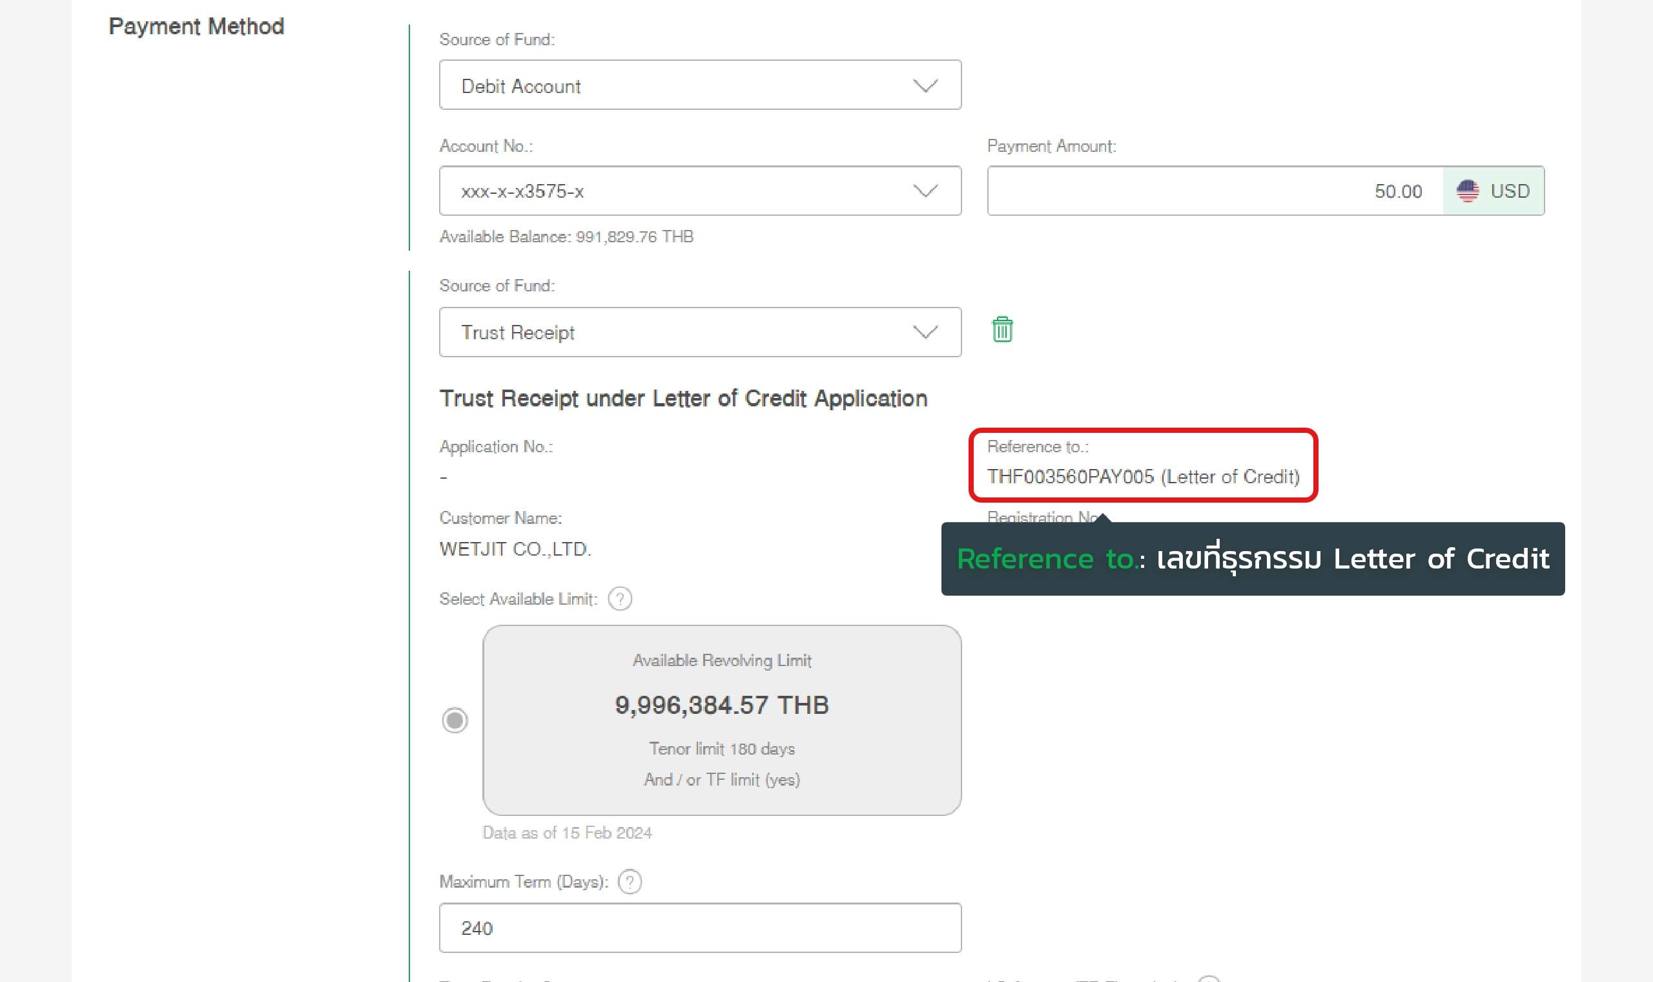Image resolution: width=1653 pixels, height=982 pixels.
Task: Click help icon beside Select Available Limit
Action: (x=619, y=599)
